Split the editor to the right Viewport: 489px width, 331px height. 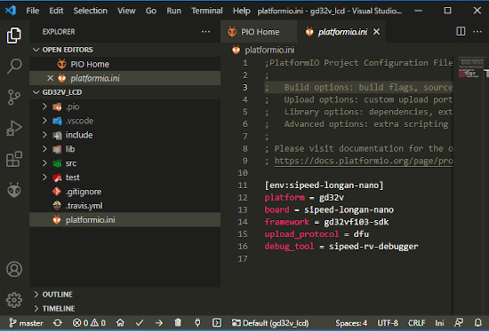[461, 31]
